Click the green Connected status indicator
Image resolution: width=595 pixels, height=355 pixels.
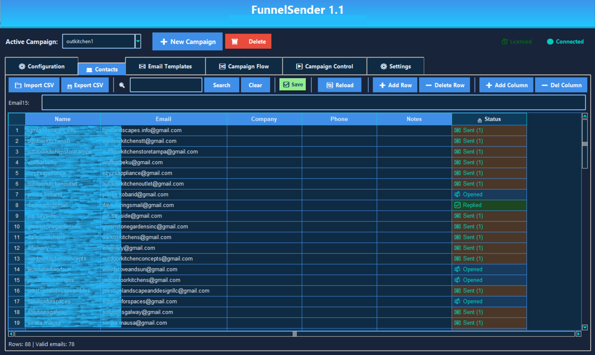pos(550,41)
